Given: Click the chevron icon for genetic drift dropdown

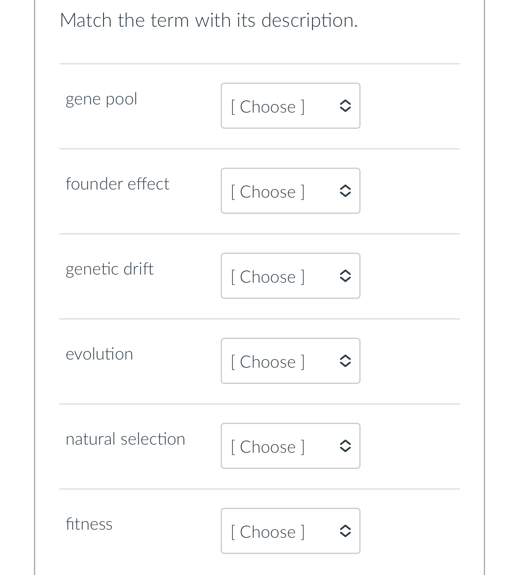Looking at the screenshot, I should tap(346, 276).
